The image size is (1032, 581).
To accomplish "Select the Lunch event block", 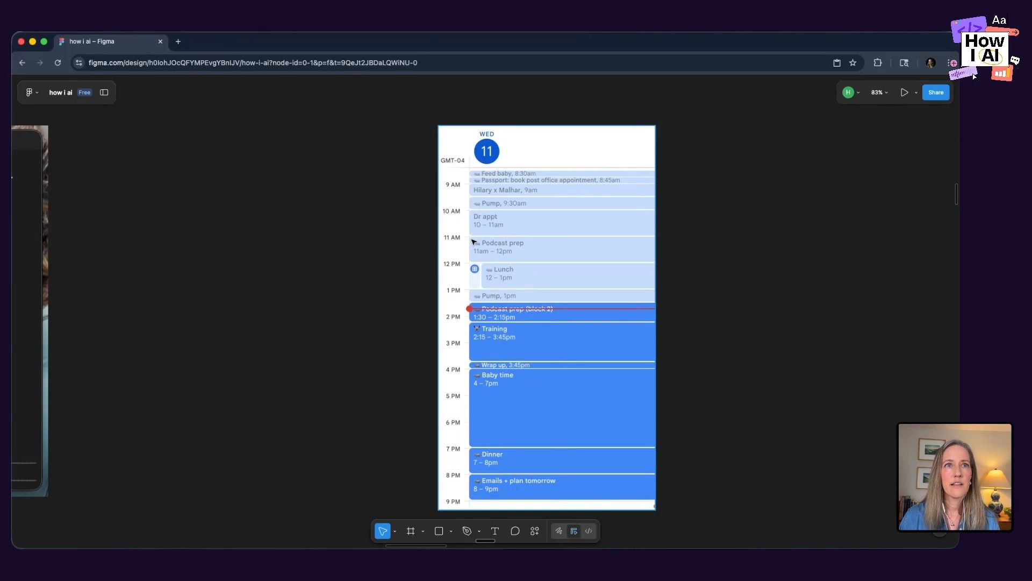I will [x=568, y=275].
